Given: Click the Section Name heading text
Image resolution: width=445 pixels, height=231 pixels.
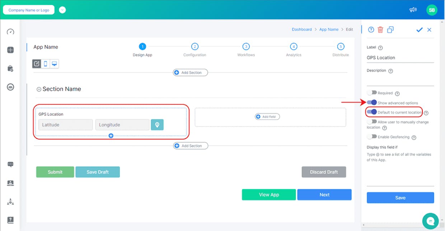Looking at the screenshot, I should click(62, 89).
